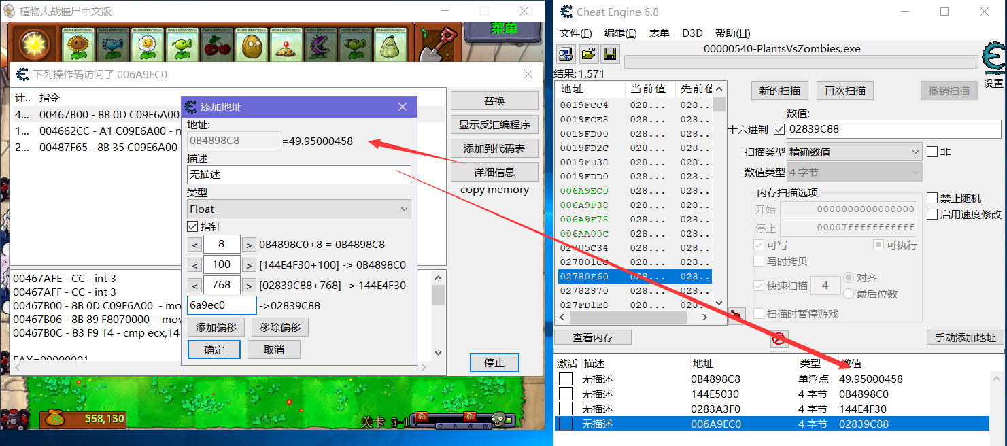Open the 表单 menu
This screenshot has height=446, width=1007.
pos(659,33)
